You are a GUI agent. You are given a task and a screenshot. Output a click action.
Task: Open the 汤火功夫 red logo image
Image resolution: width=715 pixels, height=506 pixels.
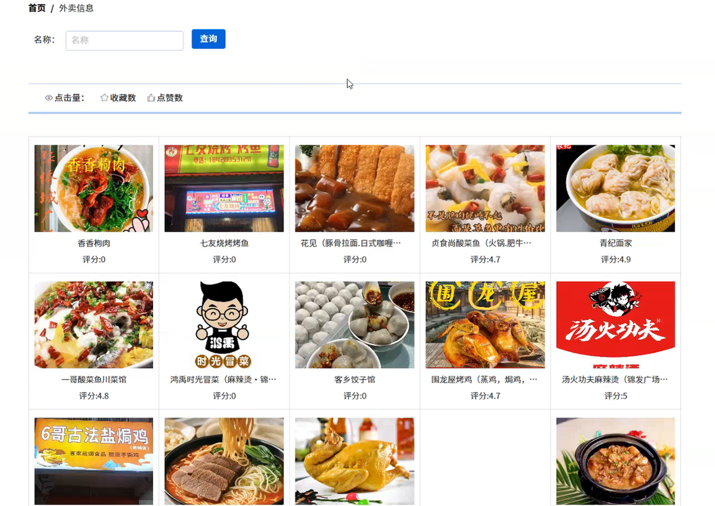(x=616, y=325)
